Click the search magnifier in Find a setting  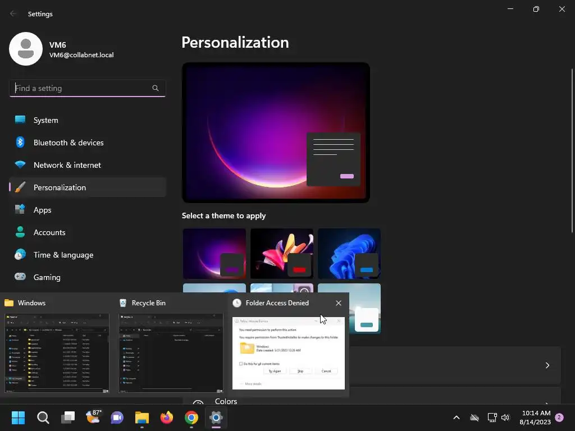[156, 88]
